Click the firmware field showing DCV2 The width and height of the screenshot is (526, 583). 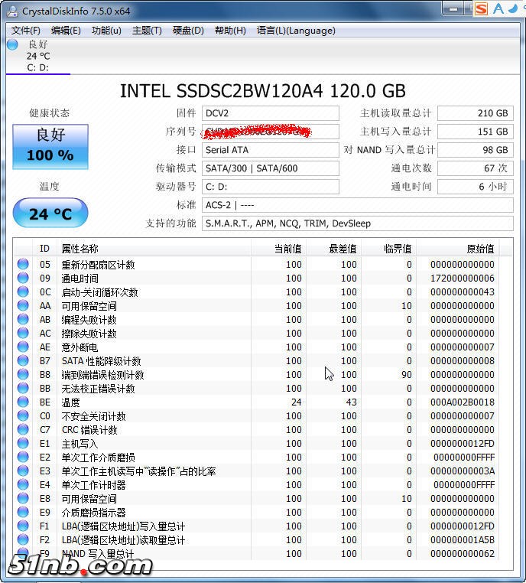pos(270,113)
